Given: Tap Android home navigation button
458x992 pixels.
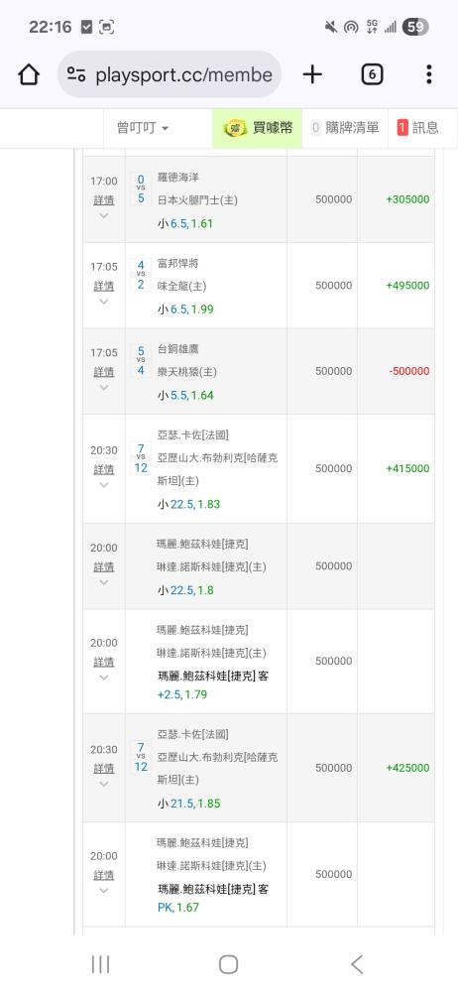Looking at the screenshot, I should tap(228, 964).
